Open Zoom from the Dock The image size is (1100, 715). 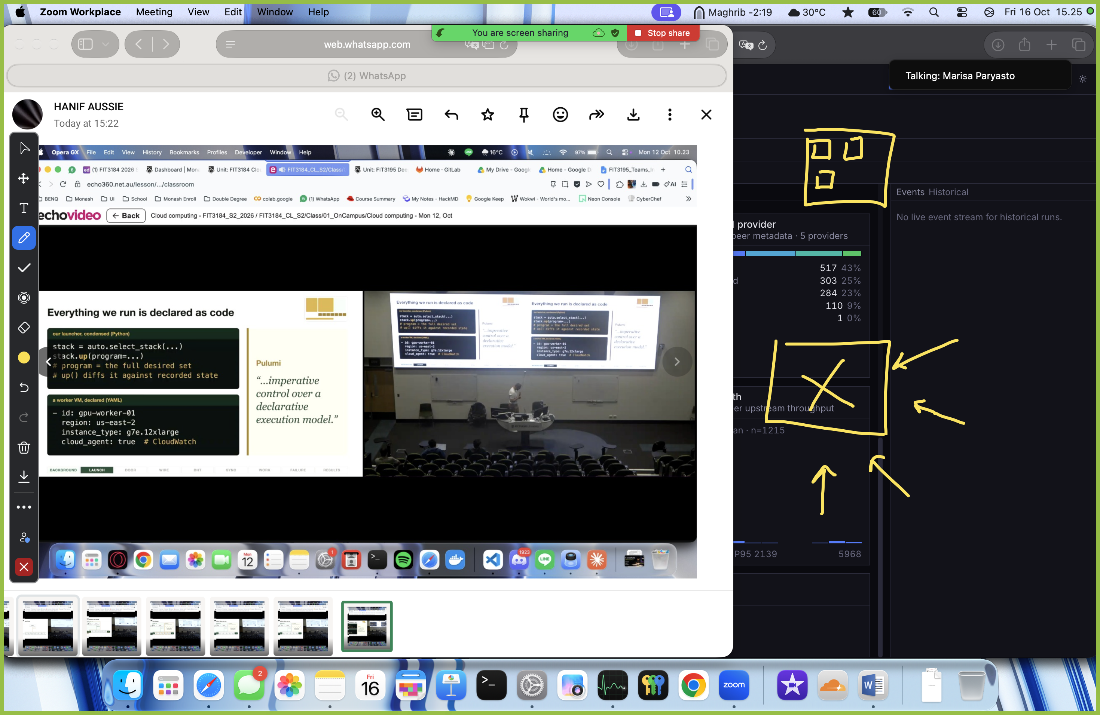click(733, 685)
